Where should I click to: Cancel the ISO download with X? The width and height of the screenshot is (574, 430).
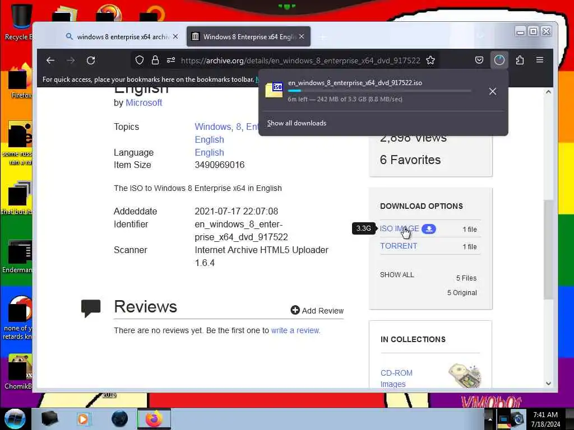coord(493,91)
